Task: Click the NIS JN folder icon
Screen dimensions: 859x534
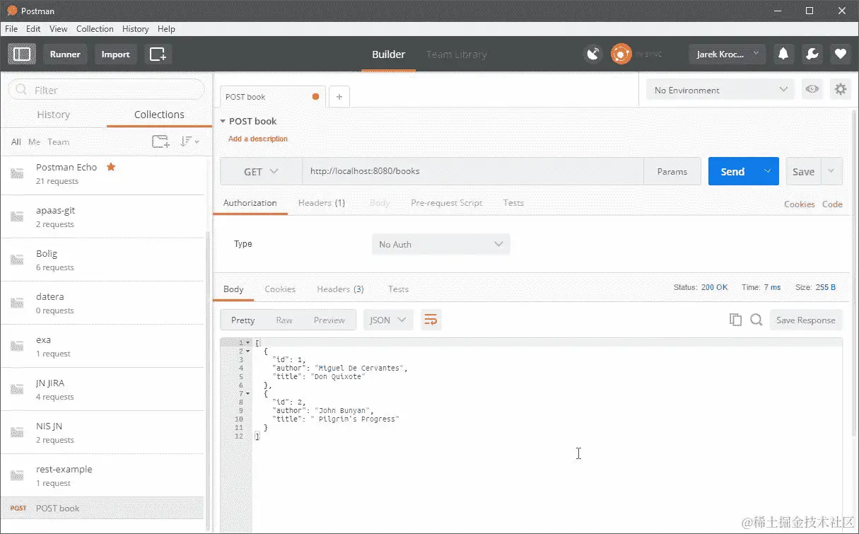Action: point(17,432)
